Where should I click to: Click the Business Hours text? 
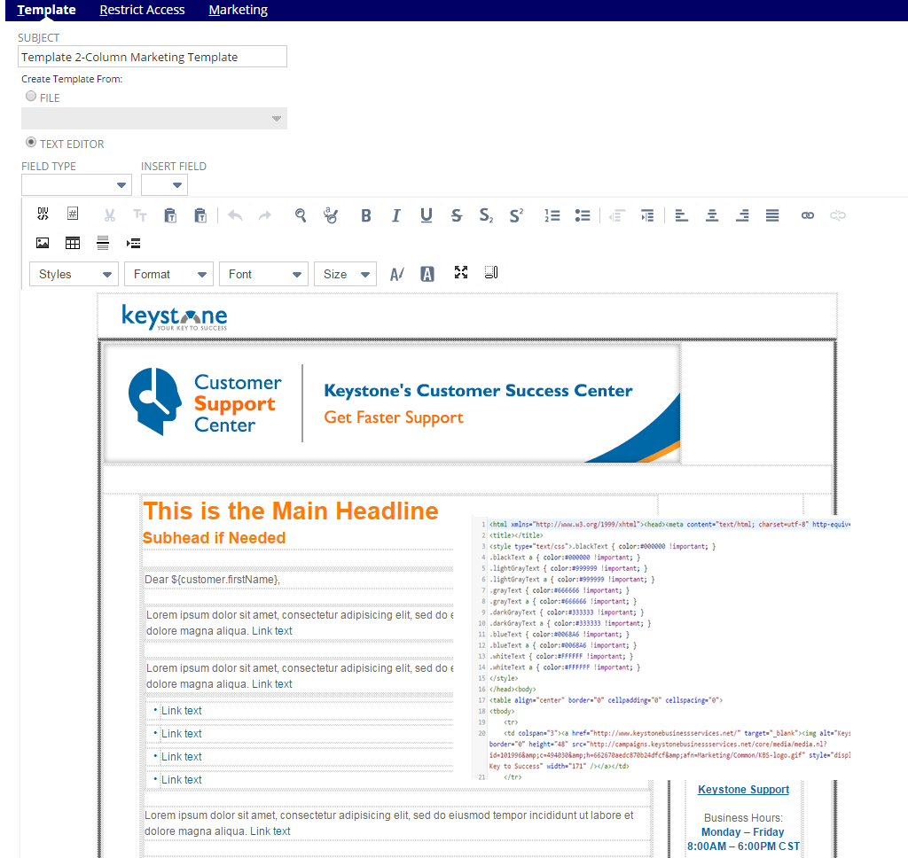tap(744, 818)
